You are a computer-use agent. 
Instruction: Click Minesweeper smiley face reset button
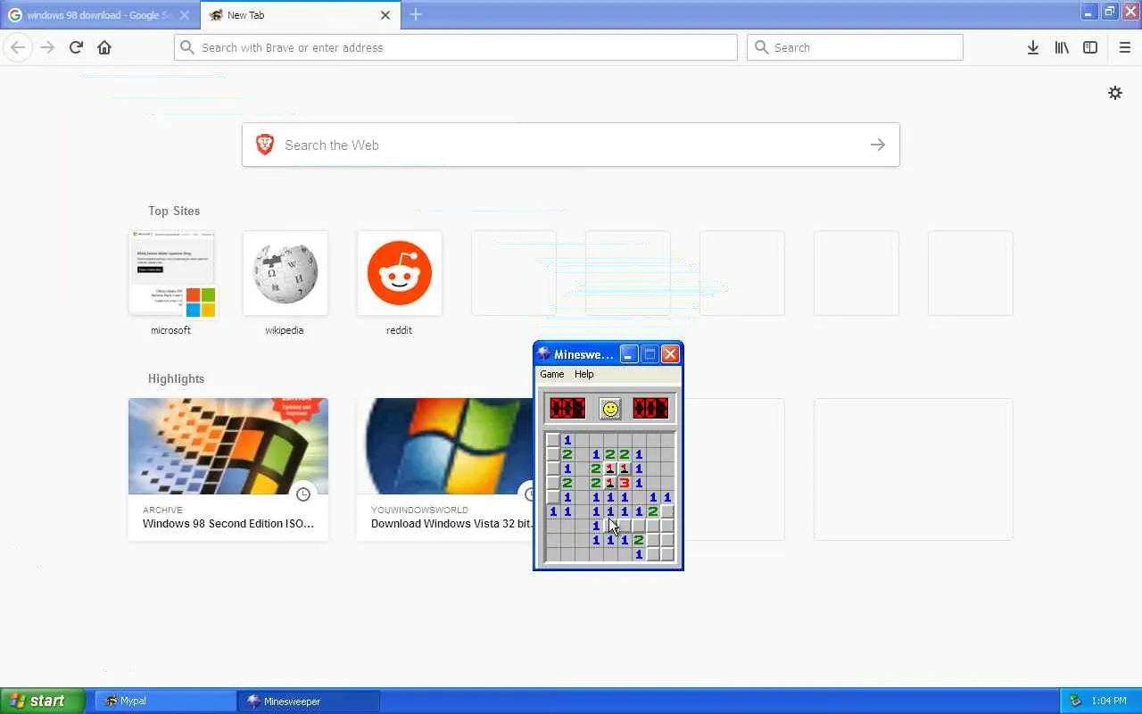[x=610, y=408]
